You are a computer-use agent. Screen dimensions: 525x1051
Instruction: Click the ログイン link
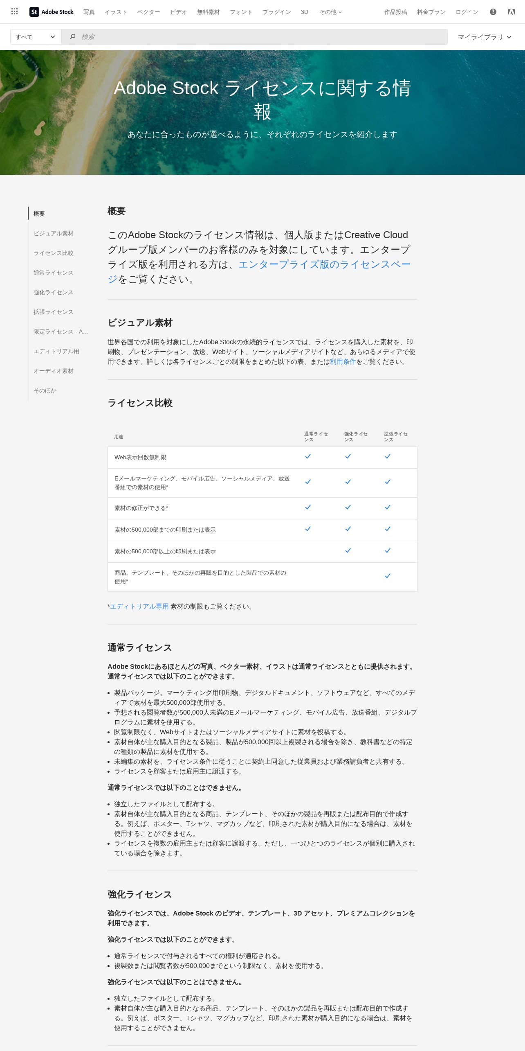click(467, 12)
